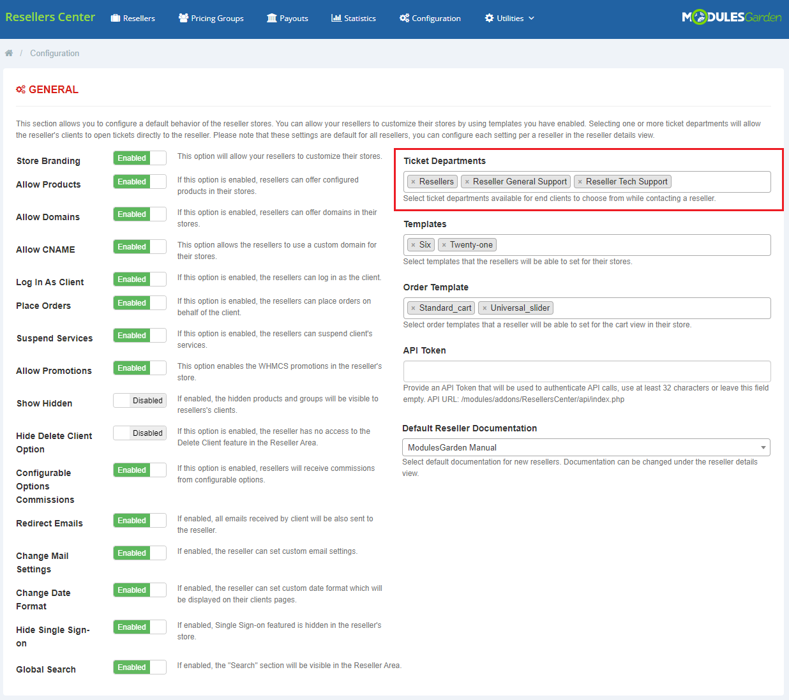The height and width of the screenshot is (700, 789).
Task: Remove Reseller General Support tag
Action: [467, 182]
